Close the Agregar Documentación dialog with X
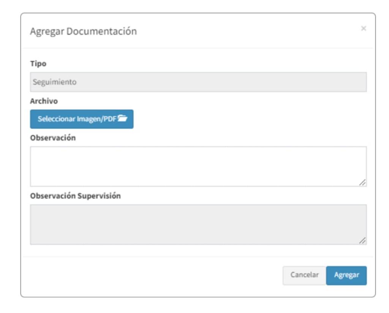This screenshot has height=313, width=389. (364, 29)
